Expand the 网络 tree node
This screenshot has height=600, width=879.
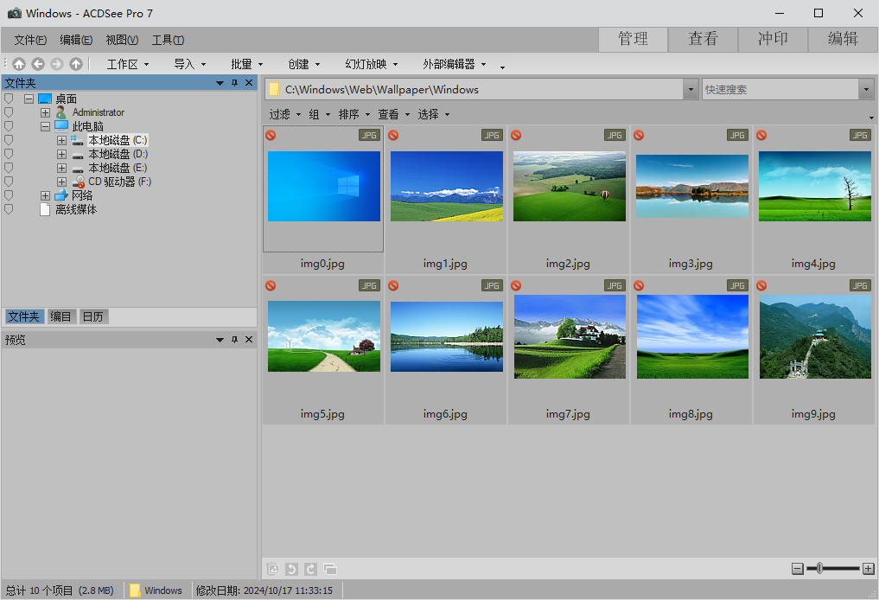coord(46,195)
